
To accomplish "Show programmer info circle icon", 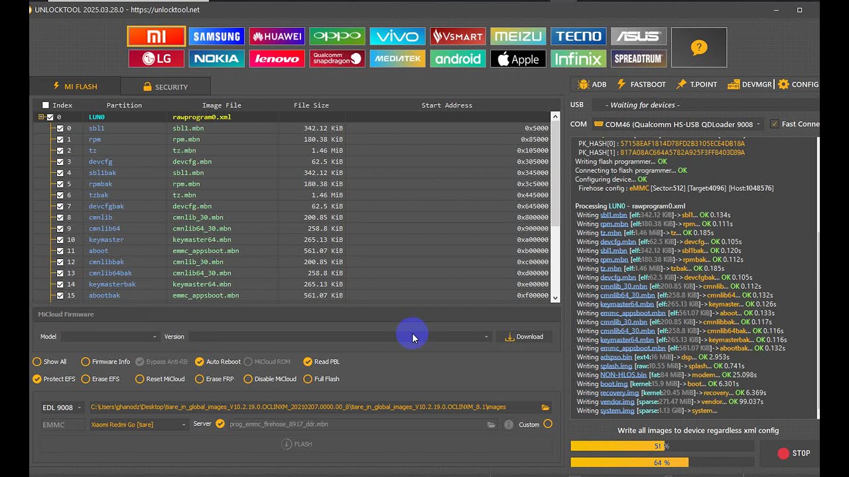I will click(508, 425).
